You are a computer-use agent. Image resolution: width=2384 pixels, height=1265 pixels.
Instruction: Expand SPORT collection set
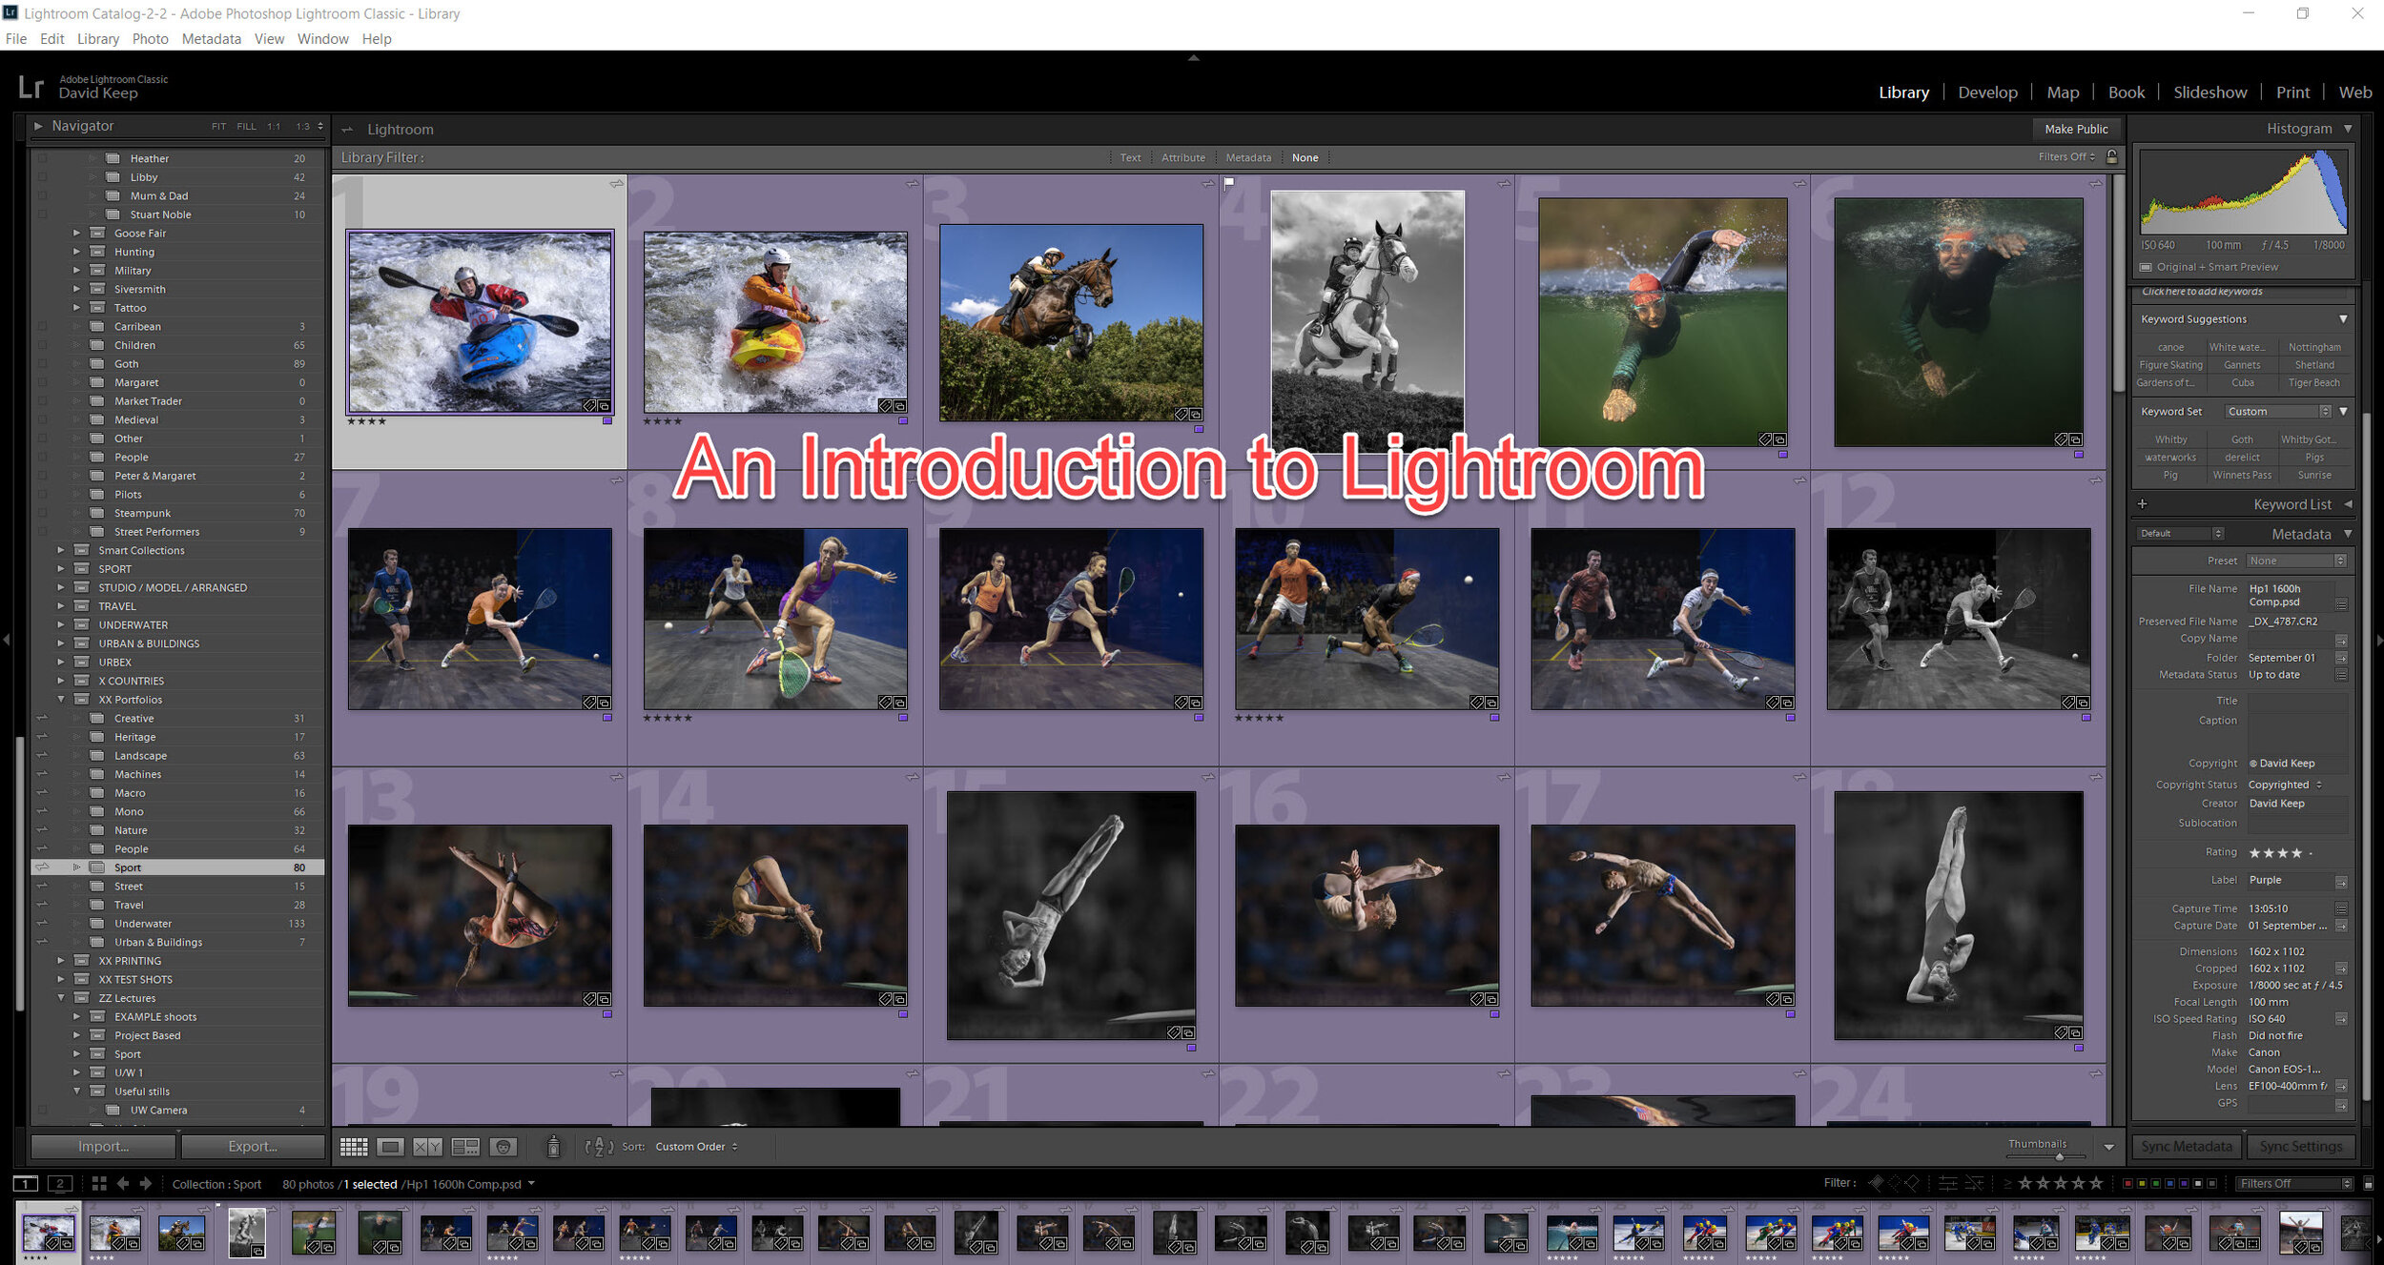[61, 569]
